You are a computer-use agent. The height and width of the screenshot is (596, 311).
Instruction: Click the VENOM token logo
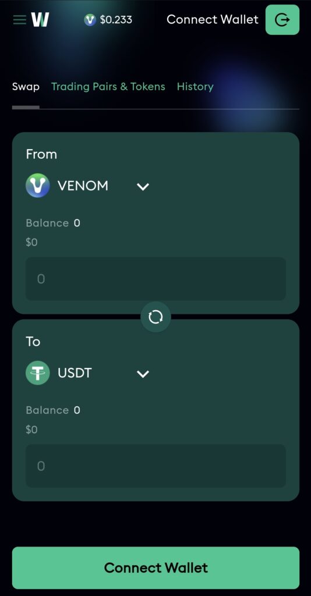click(x=38, y=186)
